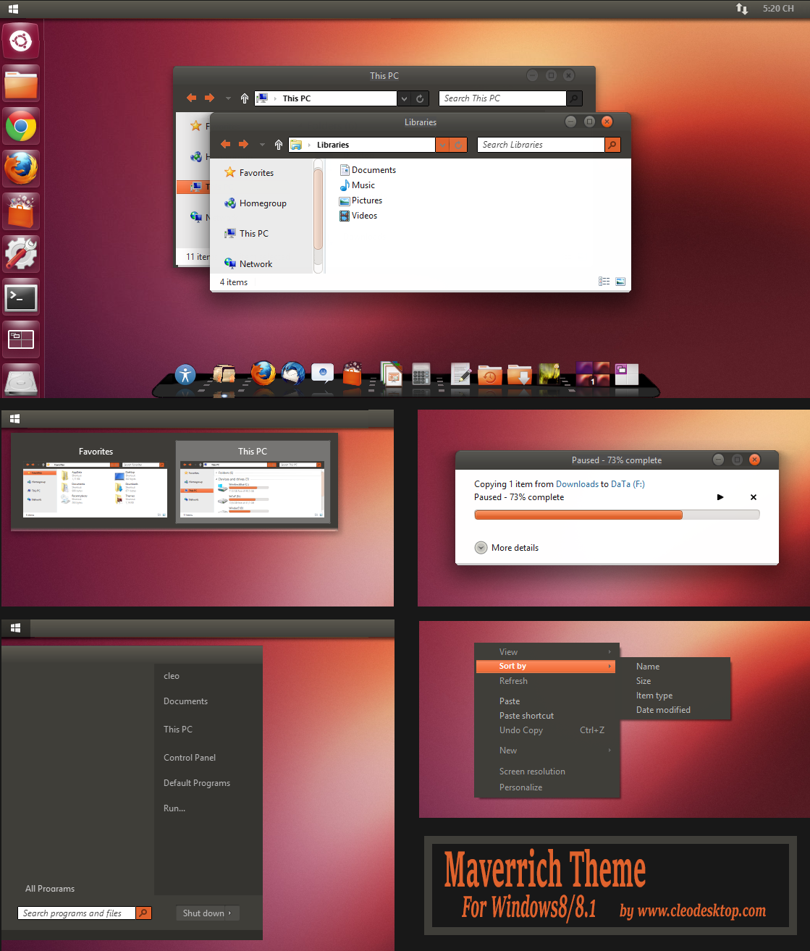Click the network arrows icon in top panel
Image resolution: width=810 pixels, height=951 pixels.
tap(742, 9)
